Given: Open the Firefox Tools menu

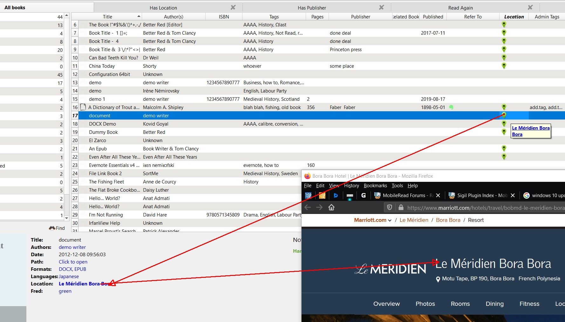Looking at the screenshot, I should [x=397, y=186].
